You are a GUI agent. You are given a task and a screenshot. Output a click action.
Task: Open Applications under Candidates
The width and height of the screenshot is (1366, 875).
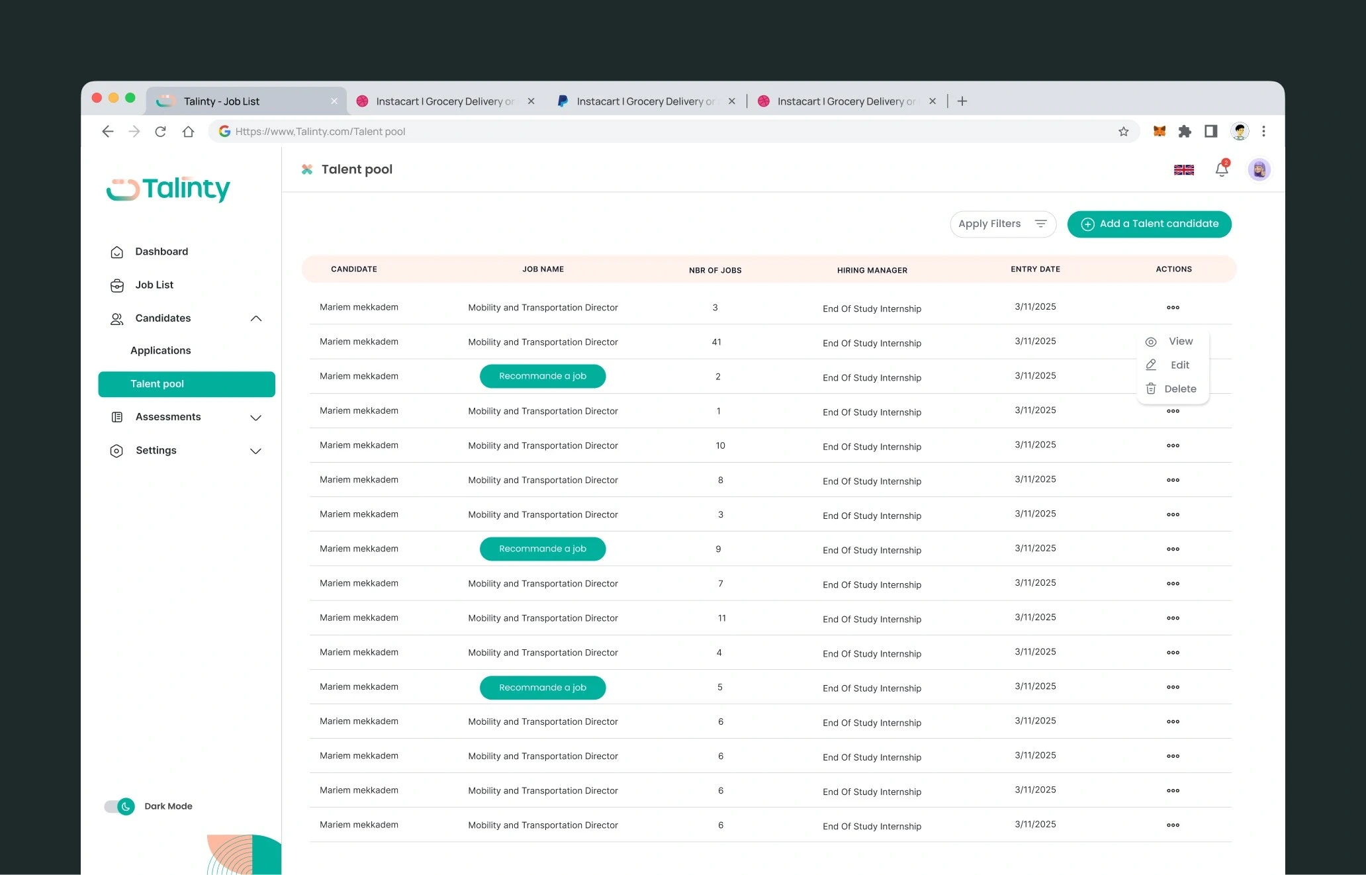pyautogui.click(x=161, y=350)
